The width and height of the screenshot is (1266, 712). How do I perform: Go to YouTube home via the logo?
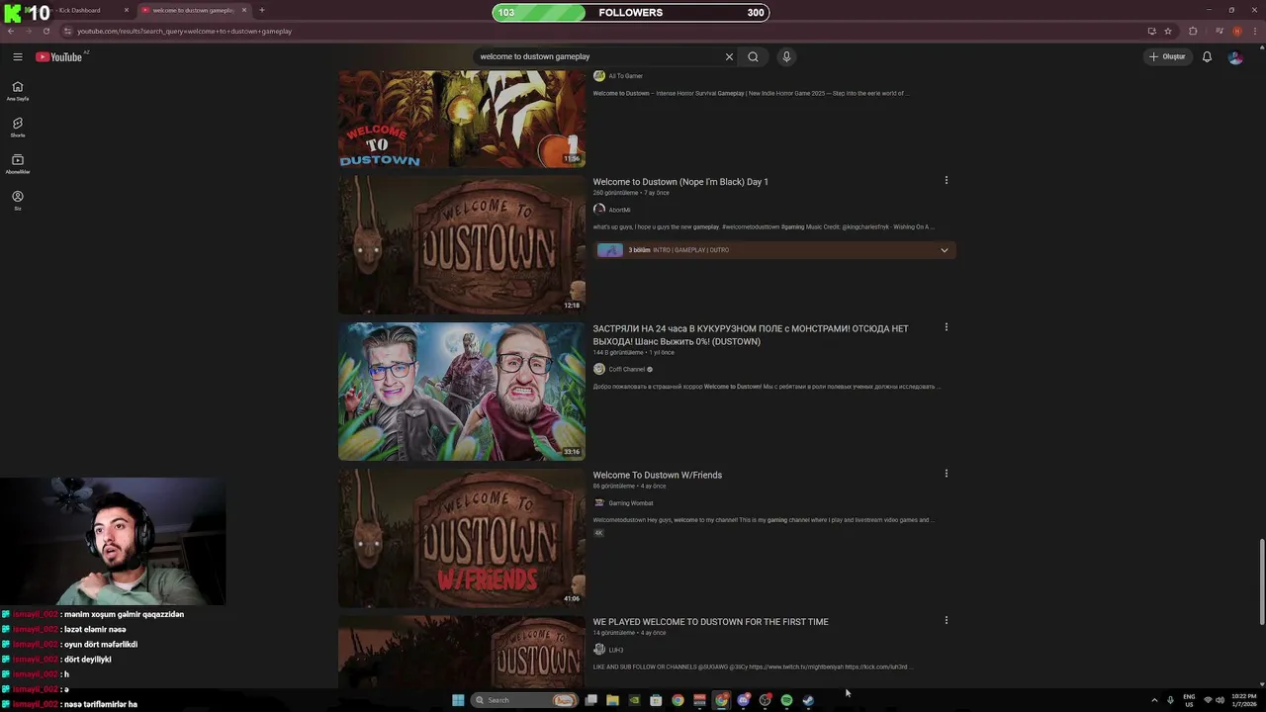pos(59,56)
